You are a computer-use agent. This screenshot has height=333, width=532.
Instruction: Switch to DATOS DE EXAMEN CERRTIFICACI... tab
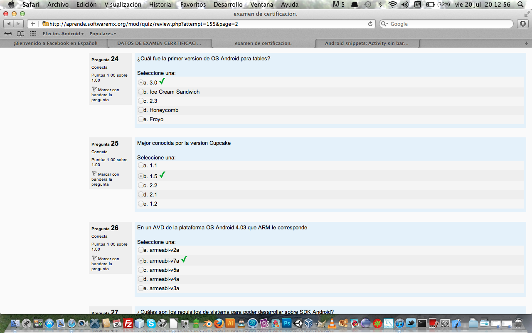160,43
